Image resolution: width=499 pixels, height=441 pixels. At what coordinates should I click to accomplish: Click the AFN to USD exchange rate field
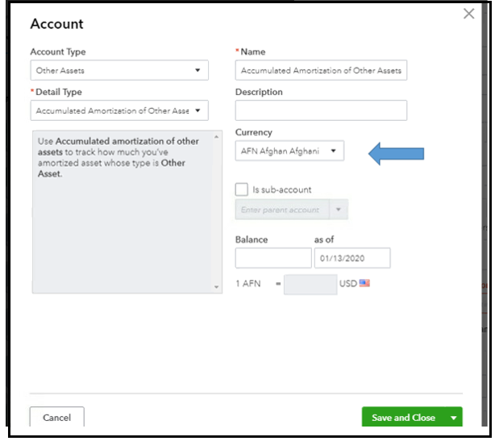310,285
